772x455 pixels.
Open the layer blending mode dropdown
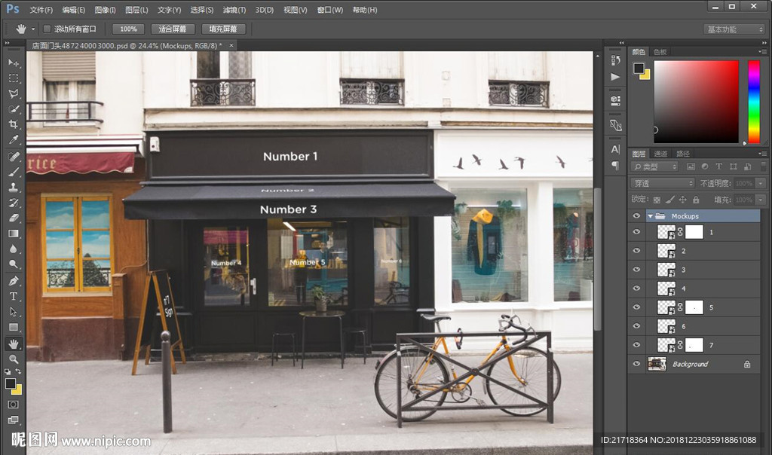(662, 183)
